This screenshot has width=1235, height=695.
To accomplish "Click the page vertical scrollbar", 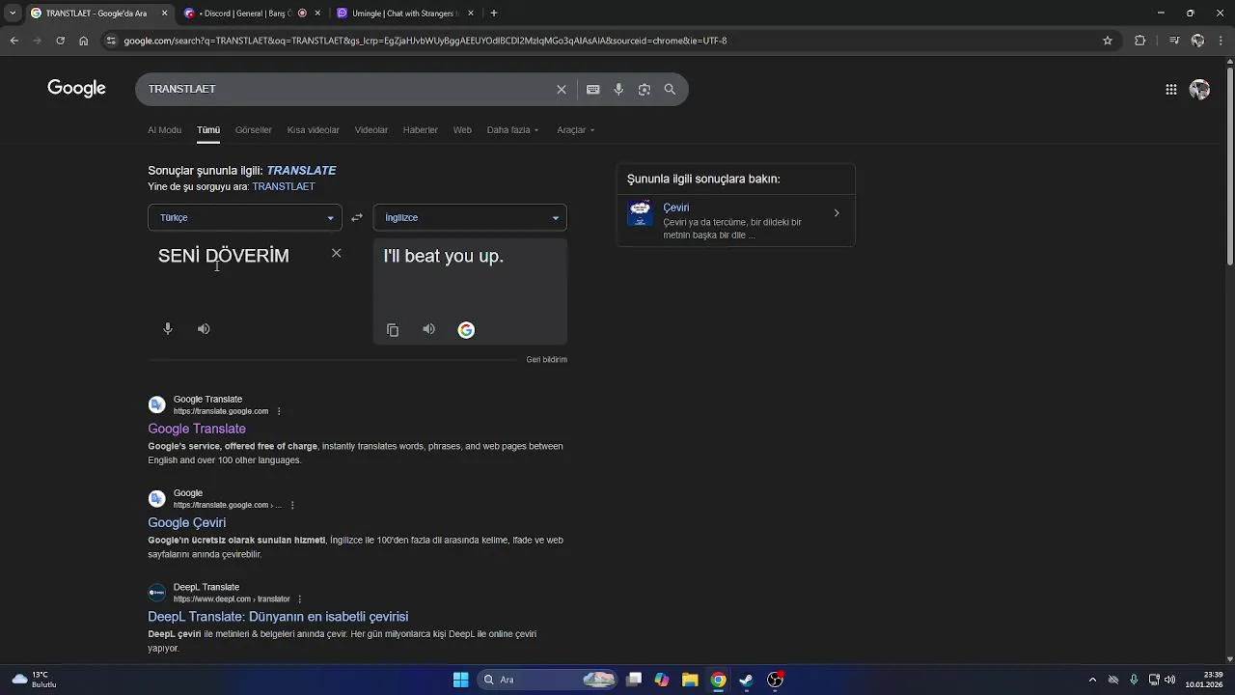I will 1229,164.
